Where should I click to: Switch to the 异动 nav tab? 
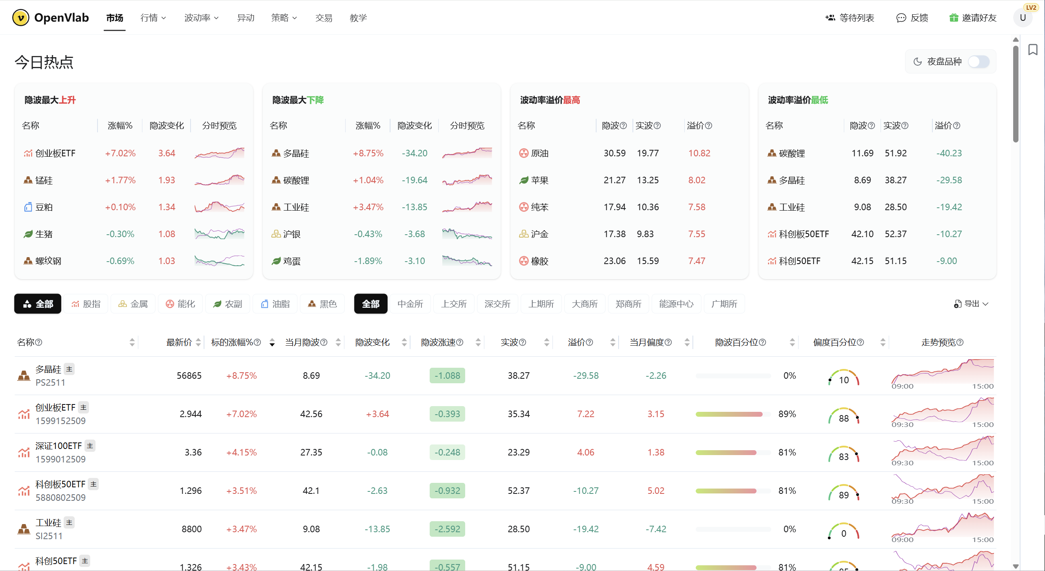[x=246, y=18]
